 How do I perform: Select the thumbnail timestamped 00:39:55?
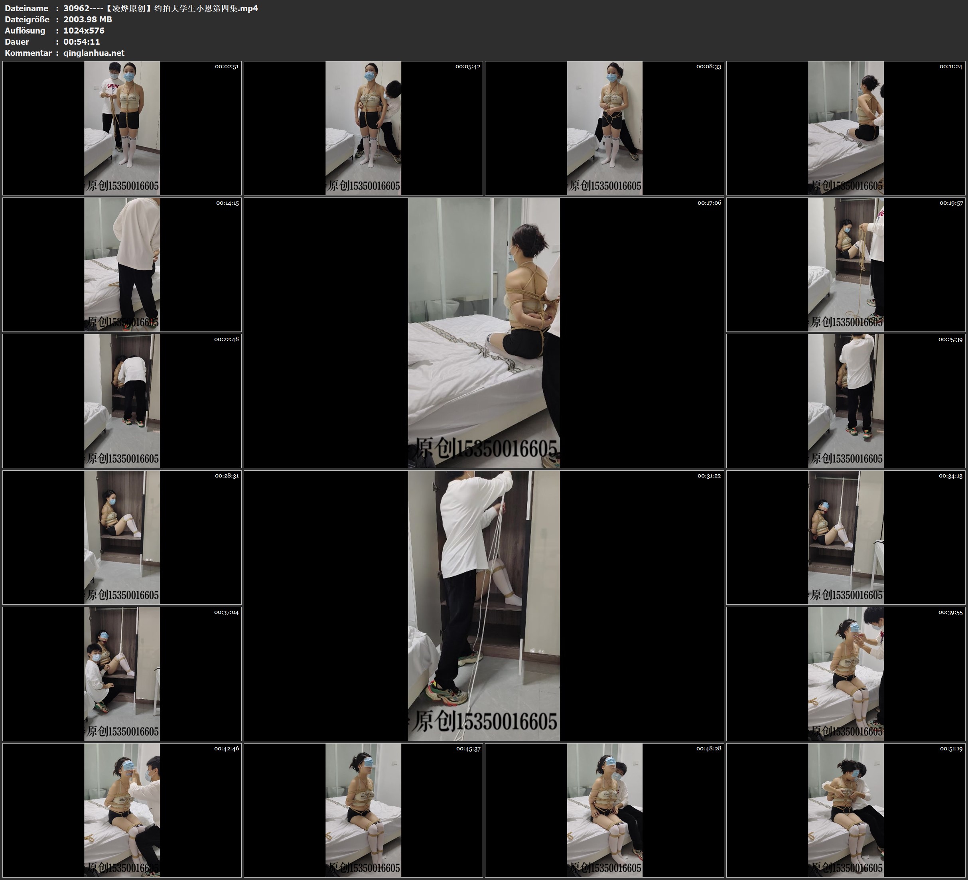[846, 673]
